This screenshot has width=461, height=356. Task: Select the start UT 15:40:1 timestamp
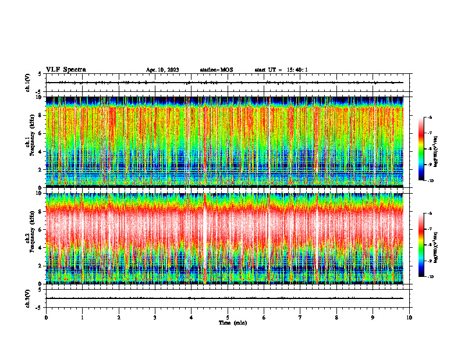point(281,70)
